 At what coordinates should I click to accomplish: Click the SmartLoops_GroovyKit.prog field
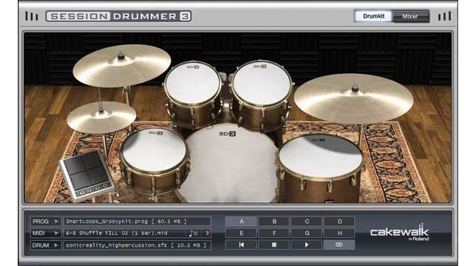pyautogui.click(x=137, y=222)
